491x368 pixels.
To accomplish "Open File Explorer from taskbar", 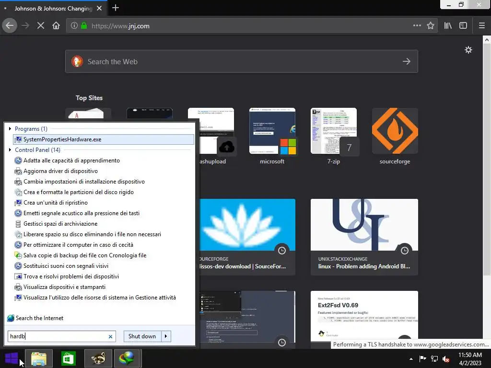I will (39, 358).
